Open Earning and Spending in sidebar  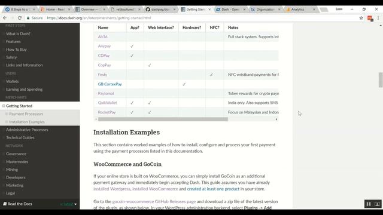(x=24, y=89)
